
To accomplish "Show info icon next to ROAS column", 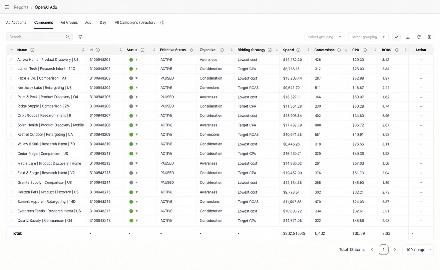I will (x=397, y=50).
